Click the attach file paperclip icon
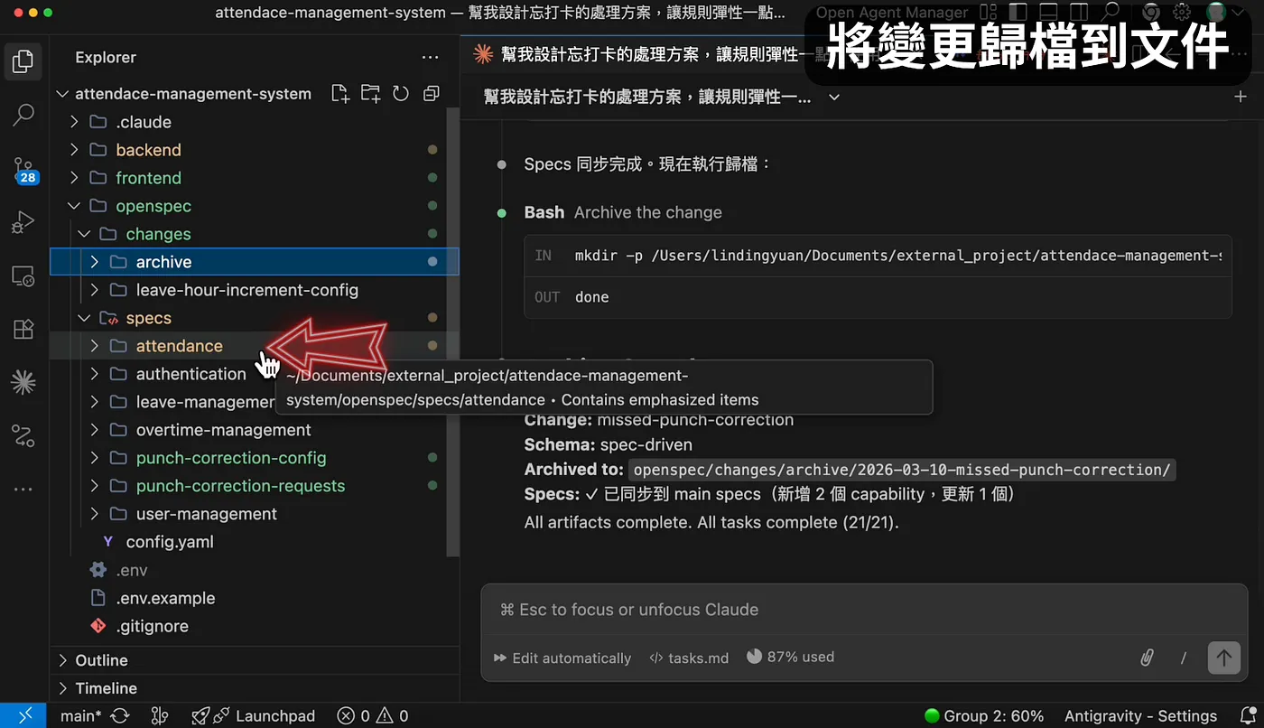The width and height of the screenshot is (1264, 728). click(x=1147, y=658)
